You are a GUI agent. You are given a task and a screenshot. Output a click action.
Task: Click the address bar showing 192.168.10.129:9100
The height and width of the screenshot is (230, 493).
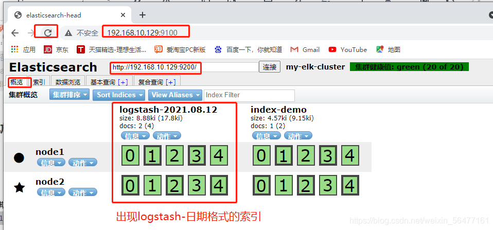click(143, 33)
